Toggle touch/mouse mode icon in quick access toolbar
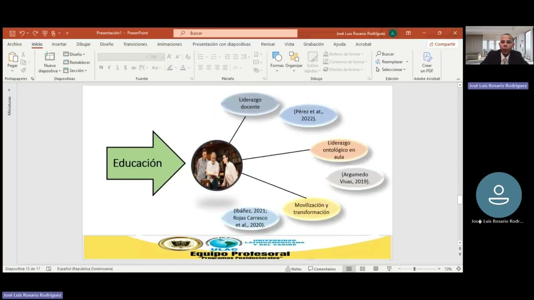Image resolution: width=534 pixels, height=300 pixels. coord(53,33)
